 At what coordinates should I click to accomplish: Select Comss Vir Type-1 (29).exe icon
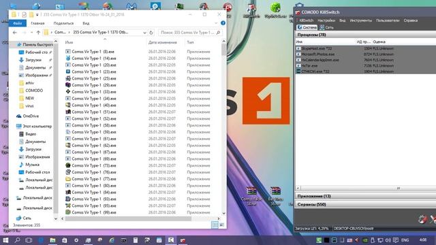68,85
